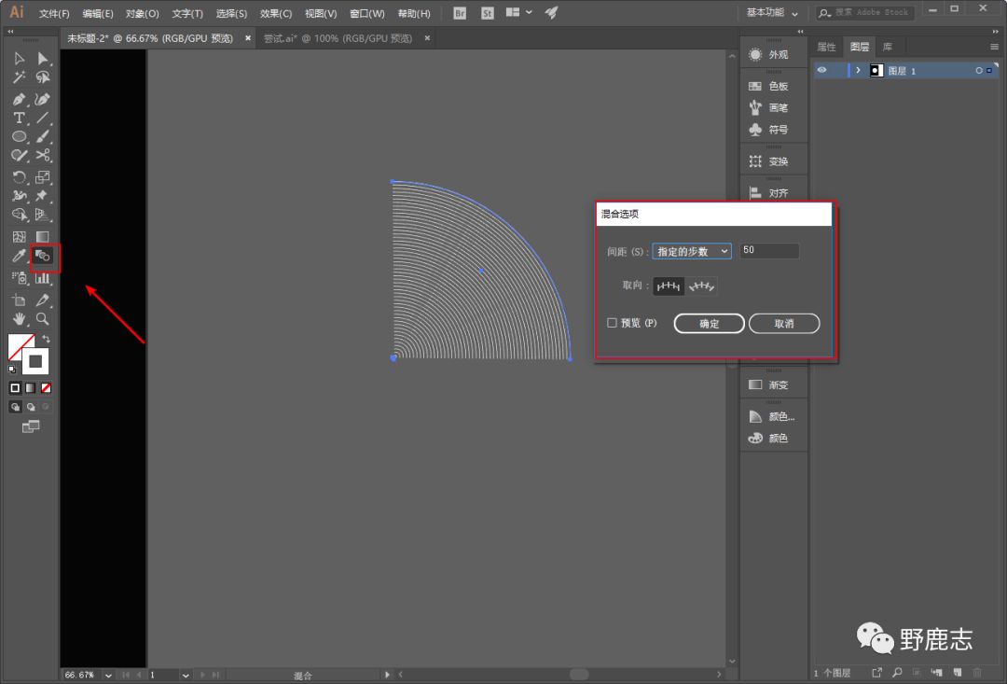Click the 取消 button

point(784,324)
